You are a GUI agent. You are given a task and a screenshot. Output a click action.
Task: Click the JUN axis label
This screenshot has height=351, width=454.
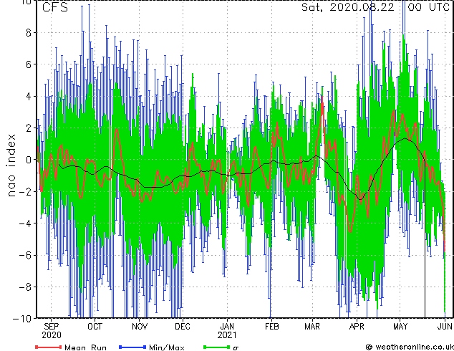pos(445,327)
